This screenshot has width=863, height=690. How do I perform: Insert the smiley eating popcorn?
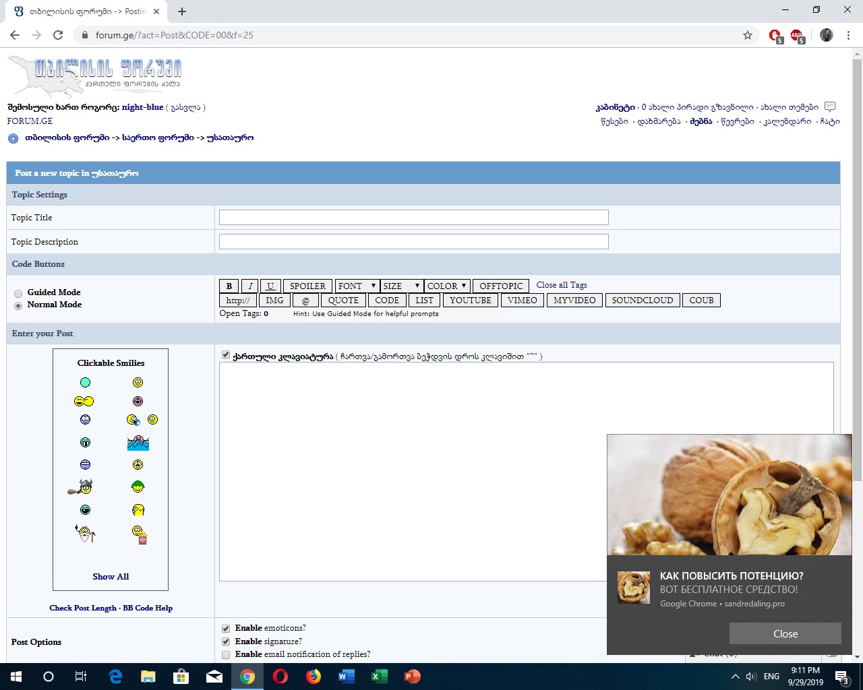[140, 535]
